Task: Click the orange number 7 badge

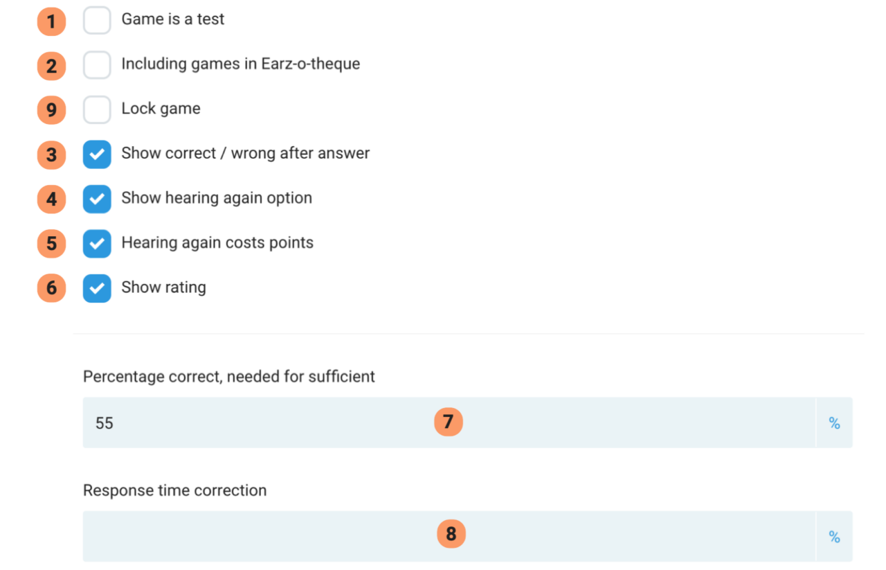Action: (x=448, y=422)
